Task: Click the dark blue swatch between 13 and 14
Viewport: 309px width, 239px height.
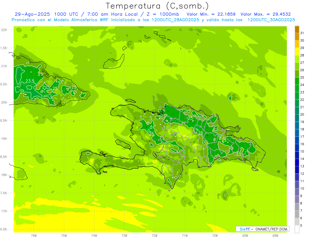Action: pyautogui.click(x=297, y=162)
